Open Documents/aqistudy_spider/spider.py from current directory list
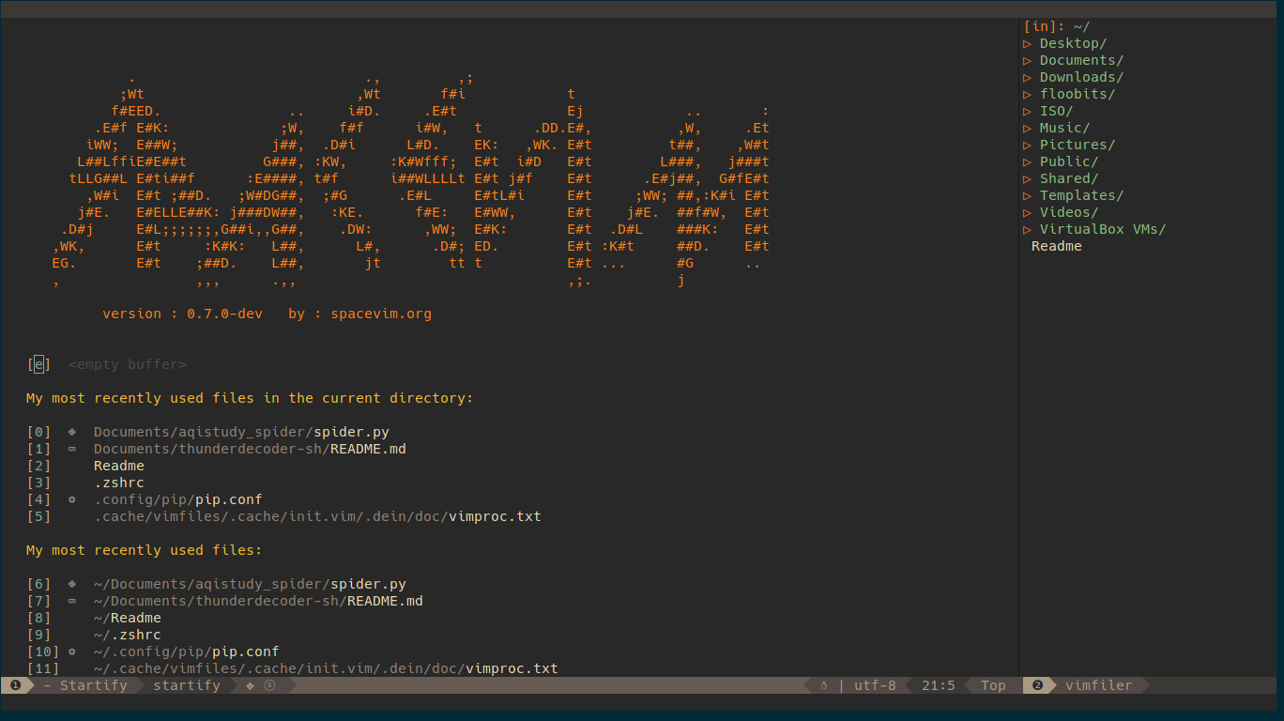Viewport: 1284px width, 721px height. [241, 432]
